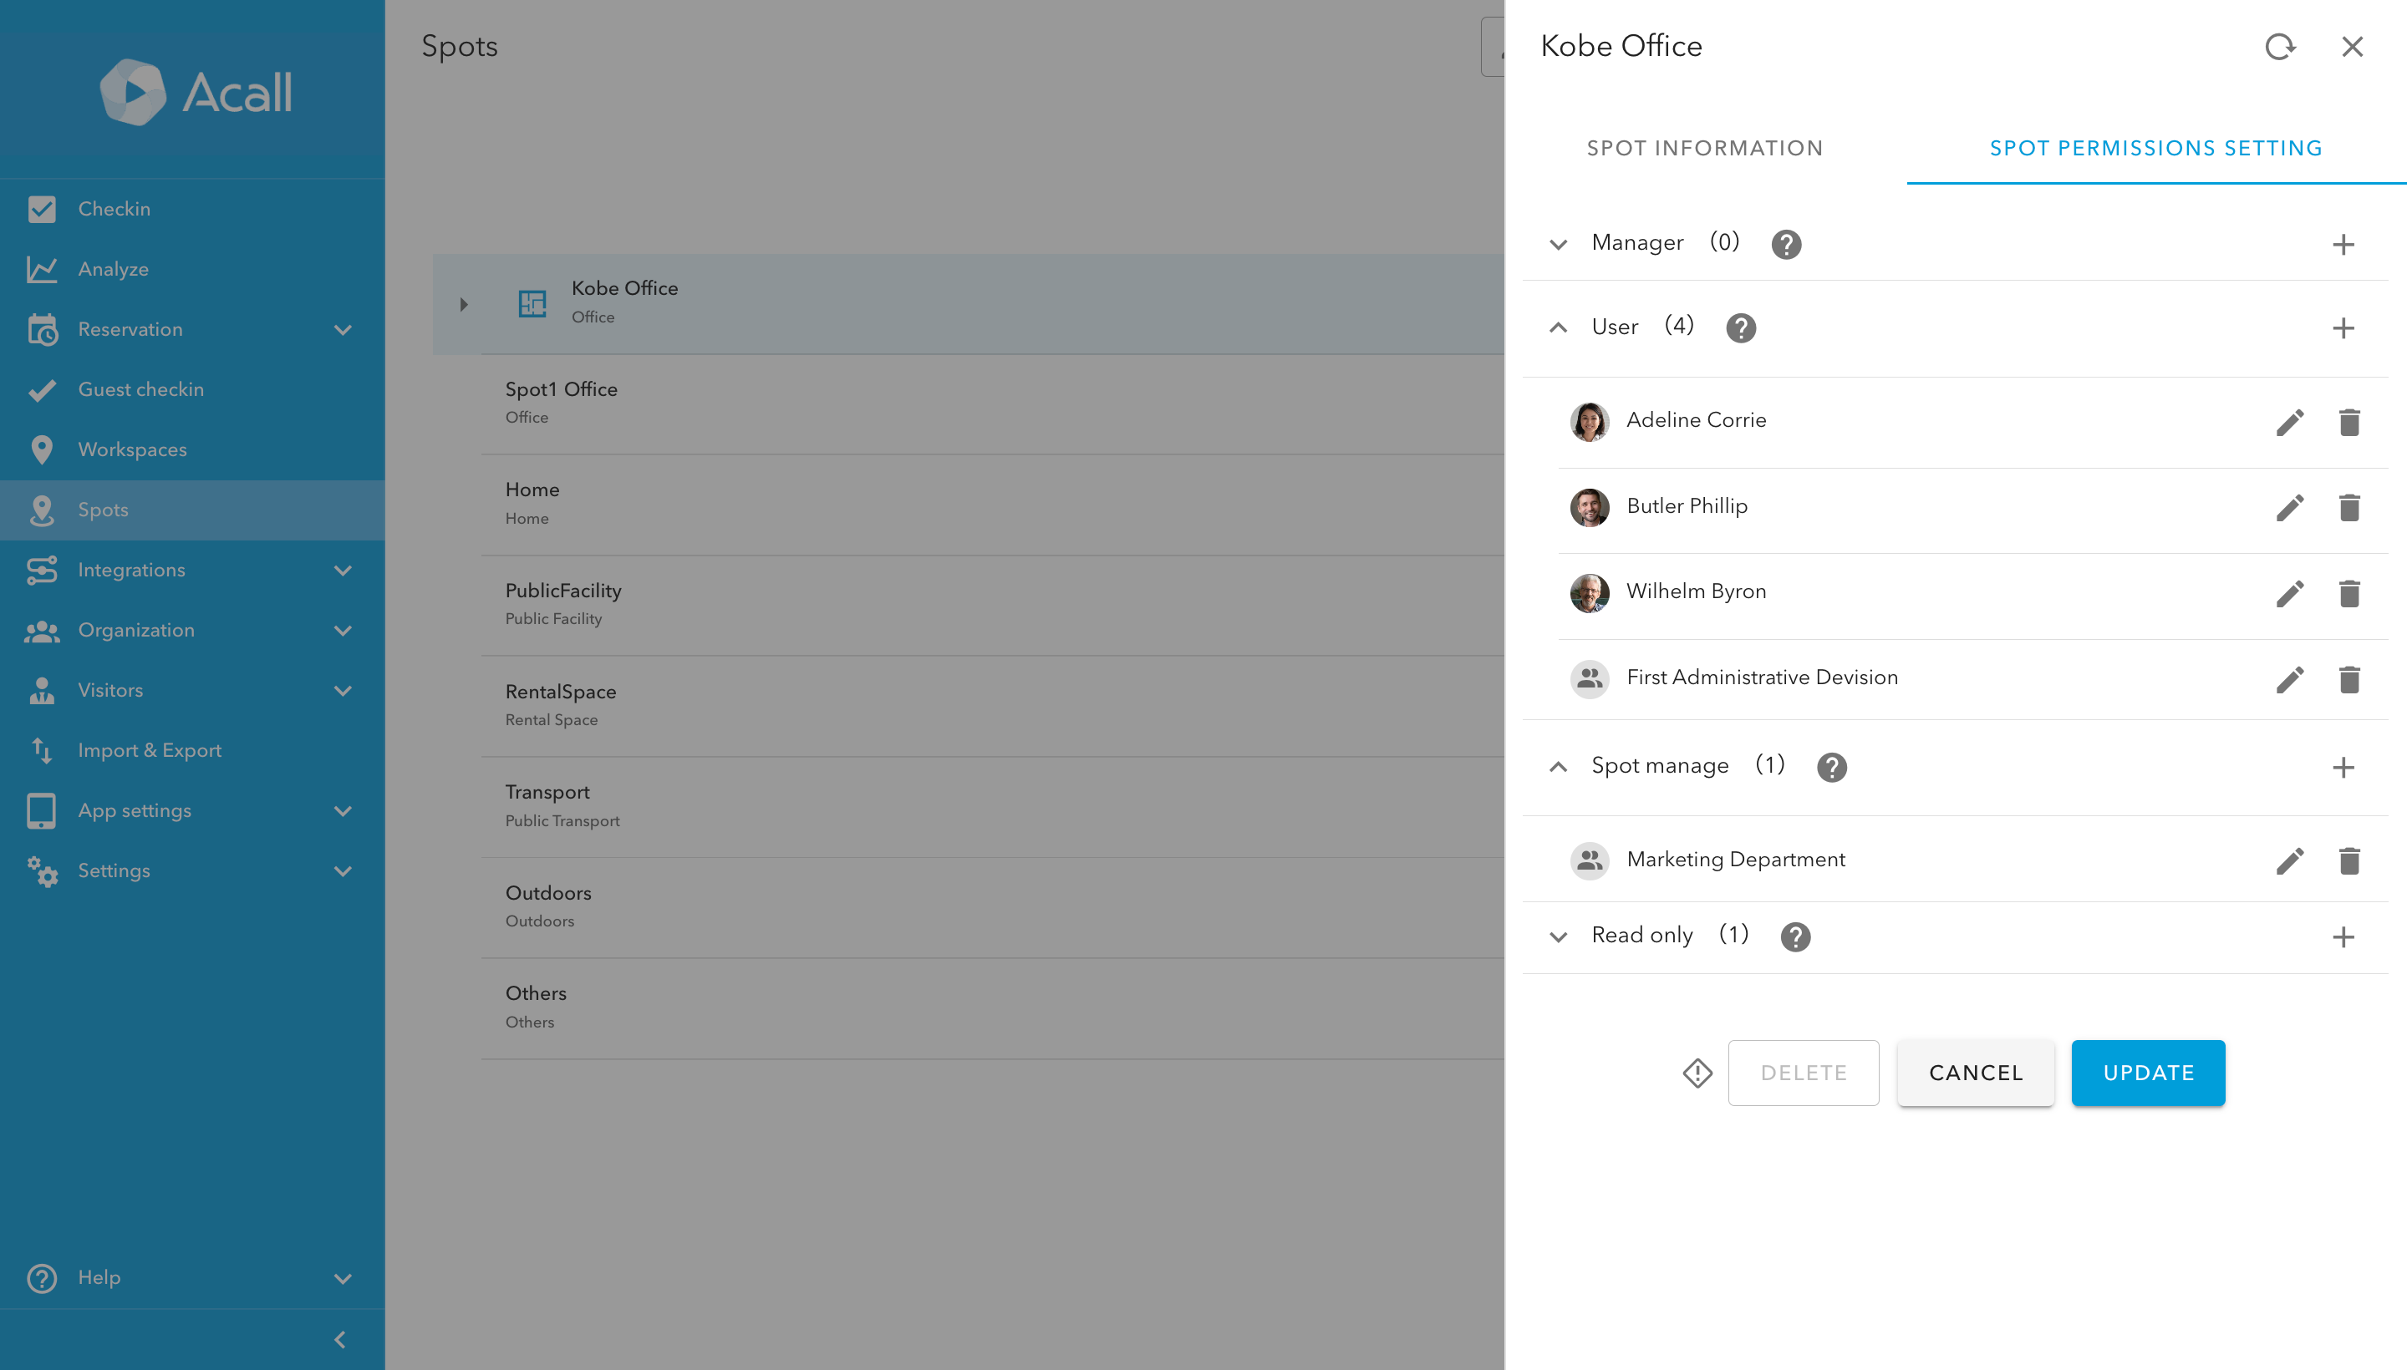This screenshot has width=2407, height=1370.
Task: Select the Analyze icon in sidebar
Action: point(42,268)
